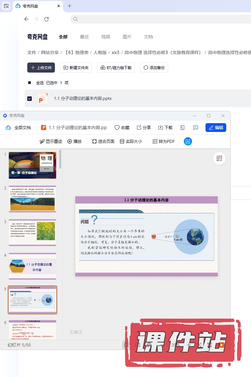This screenshot has width=251, height=377.
Task: Click the 转为PDF convert icon
Action: point(163,141)
